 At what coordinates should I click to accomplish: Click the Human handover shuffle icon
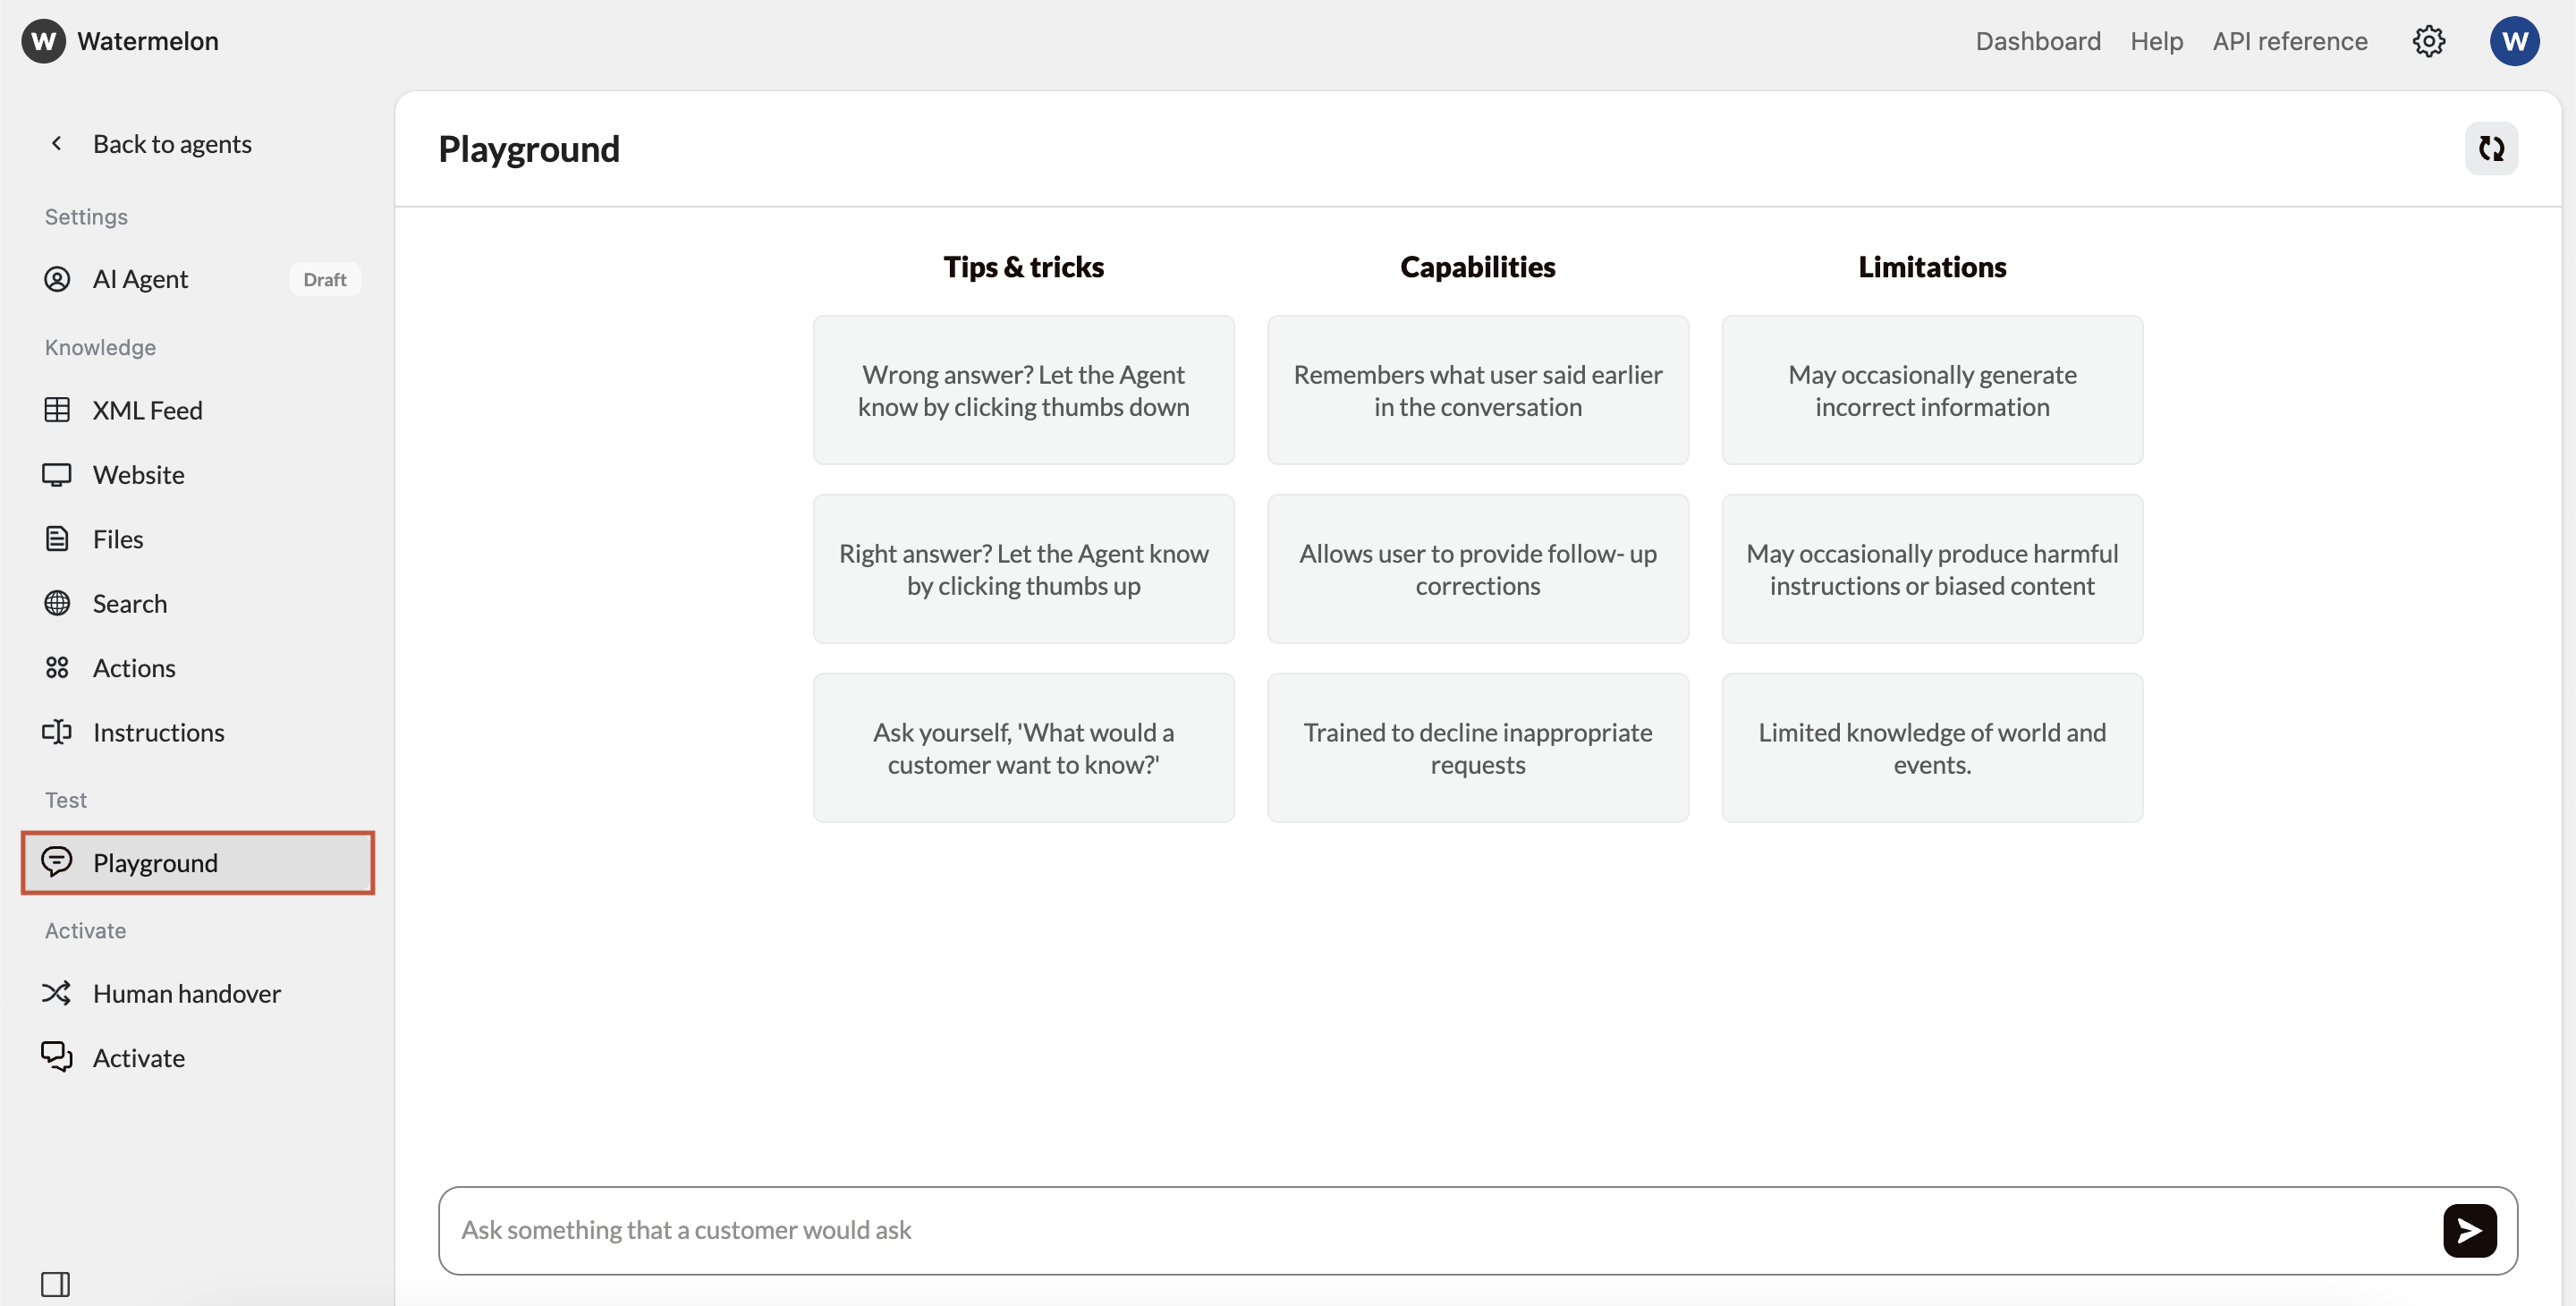(57, 993)
